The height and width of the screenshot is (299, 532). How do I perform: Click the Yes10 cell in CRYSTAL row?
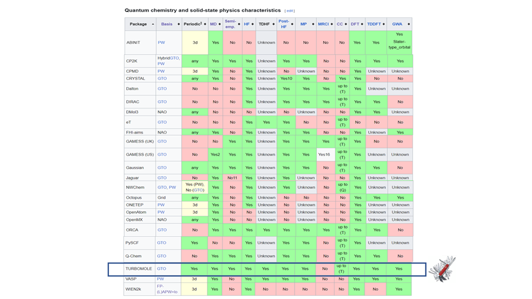[x=286, y=78]
